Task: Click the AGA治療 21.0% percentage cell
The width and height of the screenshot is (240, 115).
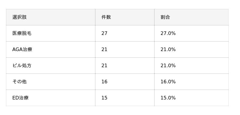Action: tap(191, 49)
